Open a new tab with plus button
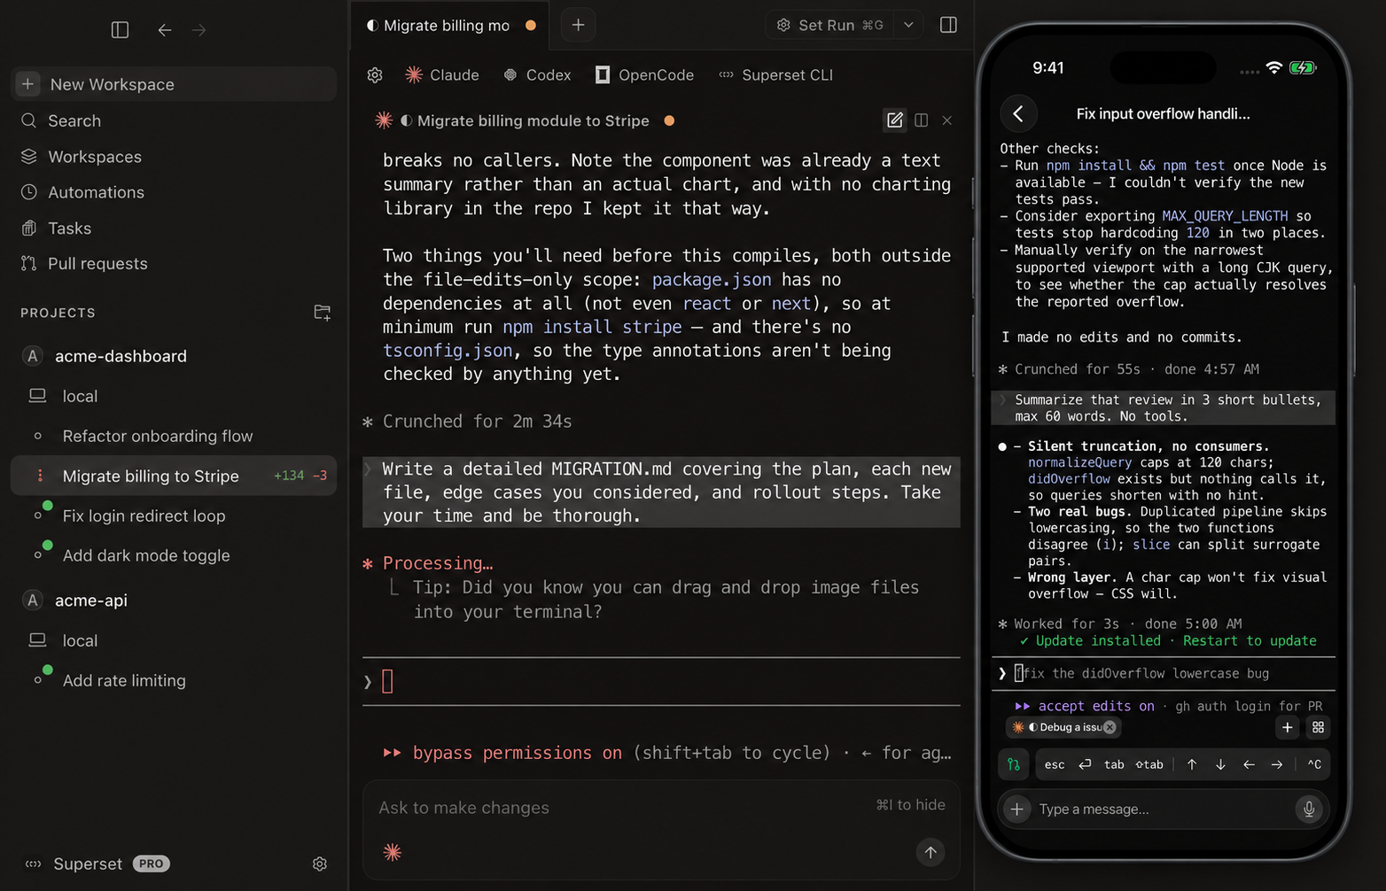The image size is (1386, 891). coord(578,25)
